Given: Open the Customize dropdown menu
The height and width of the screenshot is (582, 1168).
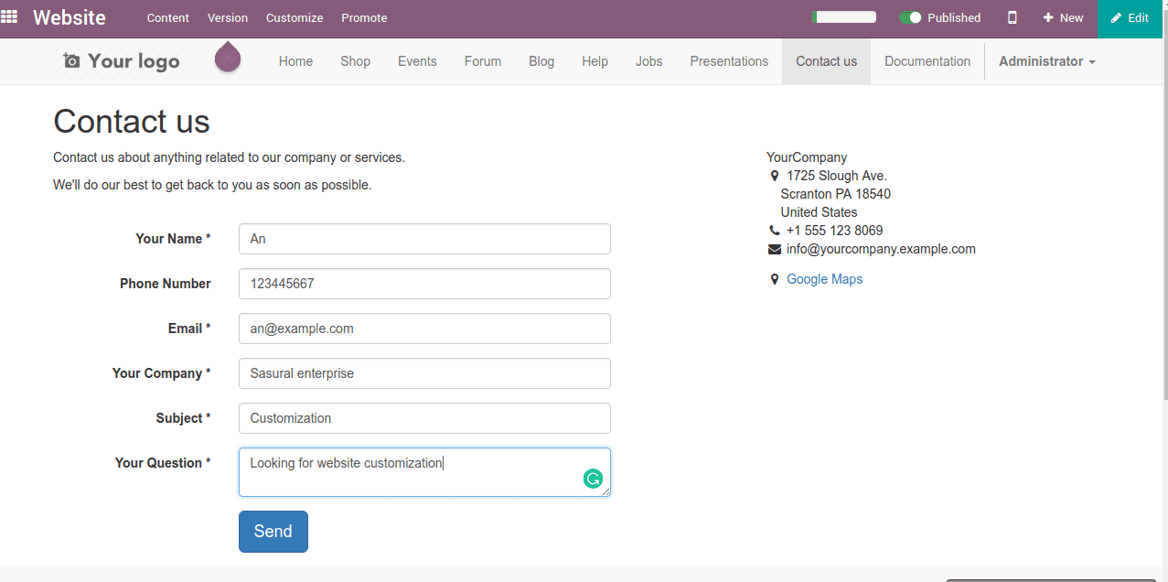Looking at the screenshot, I should tap(295, 17).
